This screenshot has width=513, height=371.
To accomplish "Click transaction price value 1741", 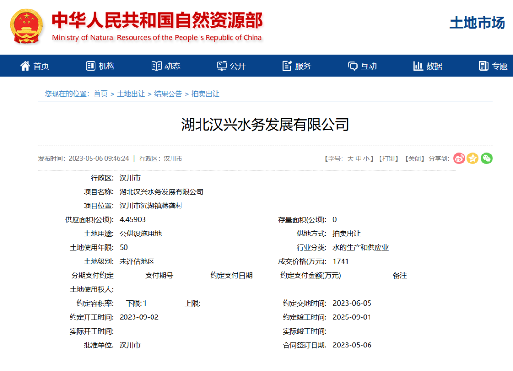I will [x=341, y=262].
